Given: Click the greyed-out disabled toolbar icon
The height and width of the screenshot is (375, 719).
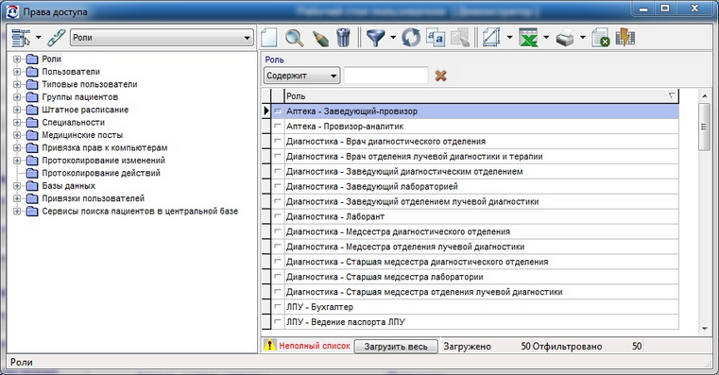Looking at the screenshot, I should coord(460,38).
